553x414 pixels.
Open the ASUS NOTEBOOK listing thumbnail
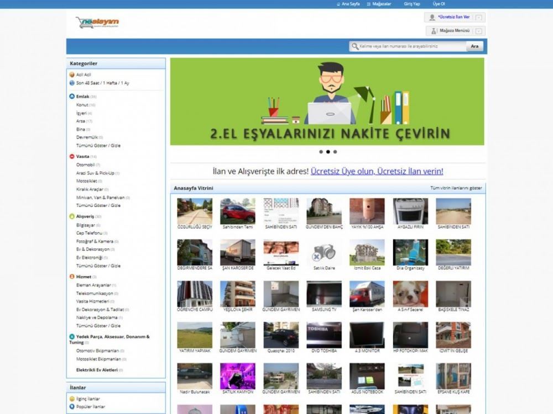coord(367,376)
